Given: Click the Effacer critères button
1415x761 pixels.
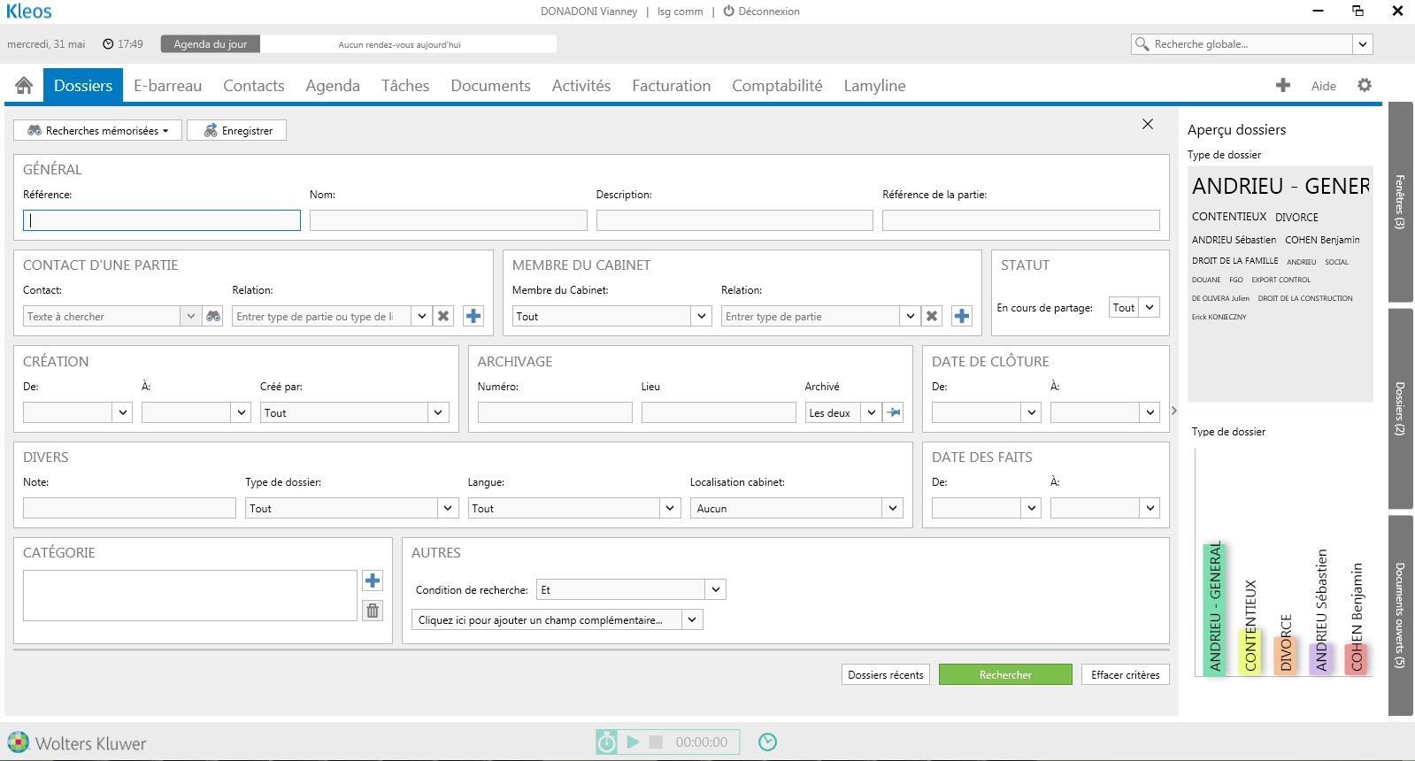Looking at the screenshot, I should [1125, 674].
